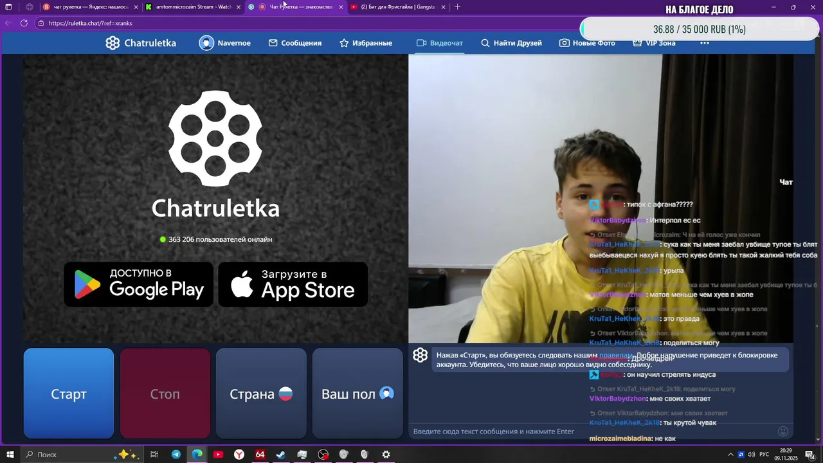Click the message text input field
This screenshot has height=463, width=823.
point(592,431)
